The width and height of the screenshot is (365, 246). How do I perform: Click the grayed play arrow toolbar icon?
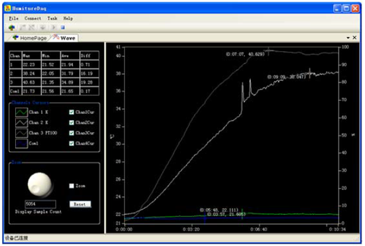(x=53, y=27)
